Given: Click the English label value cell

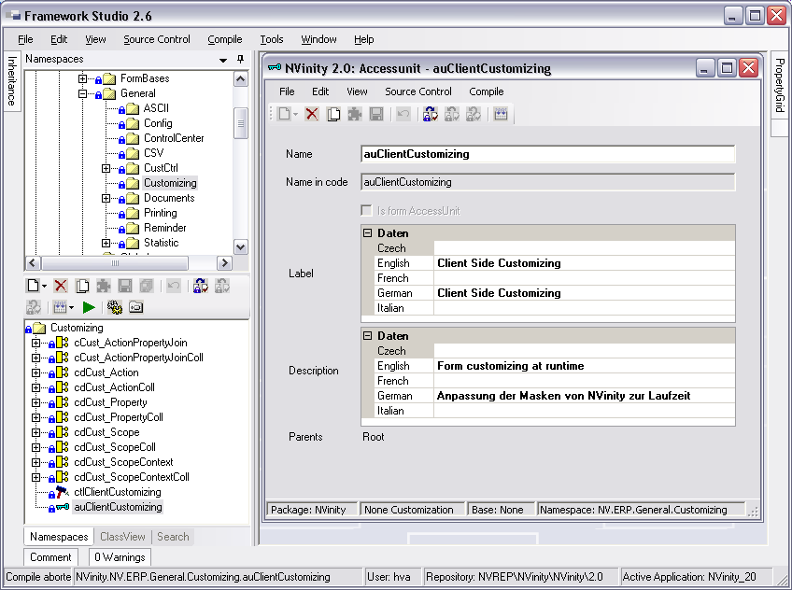Looking at the screenshot, I should point(584,263).
